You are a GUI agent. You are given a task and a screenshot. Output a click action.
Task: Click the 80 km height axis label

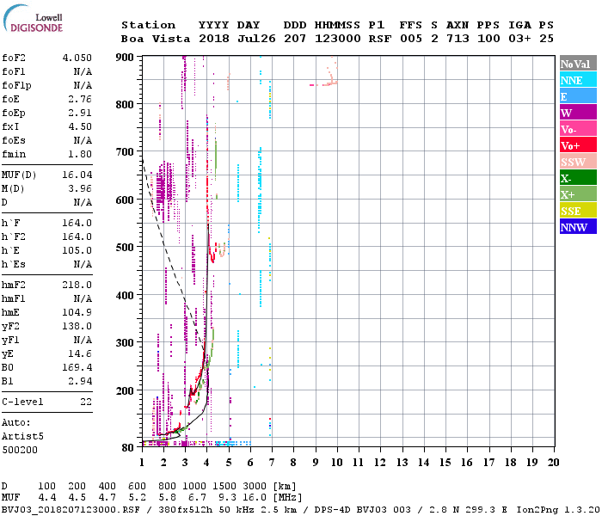[x=128, y=448]
